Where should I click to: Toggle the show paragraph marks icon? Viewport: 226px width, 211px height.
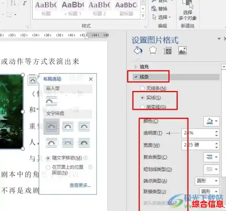(x=25, y=3)
